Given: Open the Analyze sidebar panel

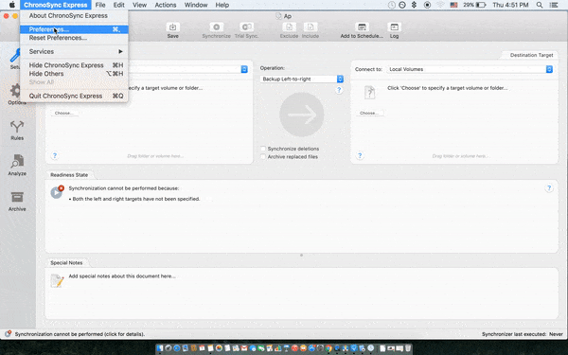Looking at the screenshot, I should point(17,166).
